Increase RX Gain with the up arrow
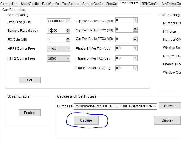Screen dimensions: 181x147 (68, 38)
